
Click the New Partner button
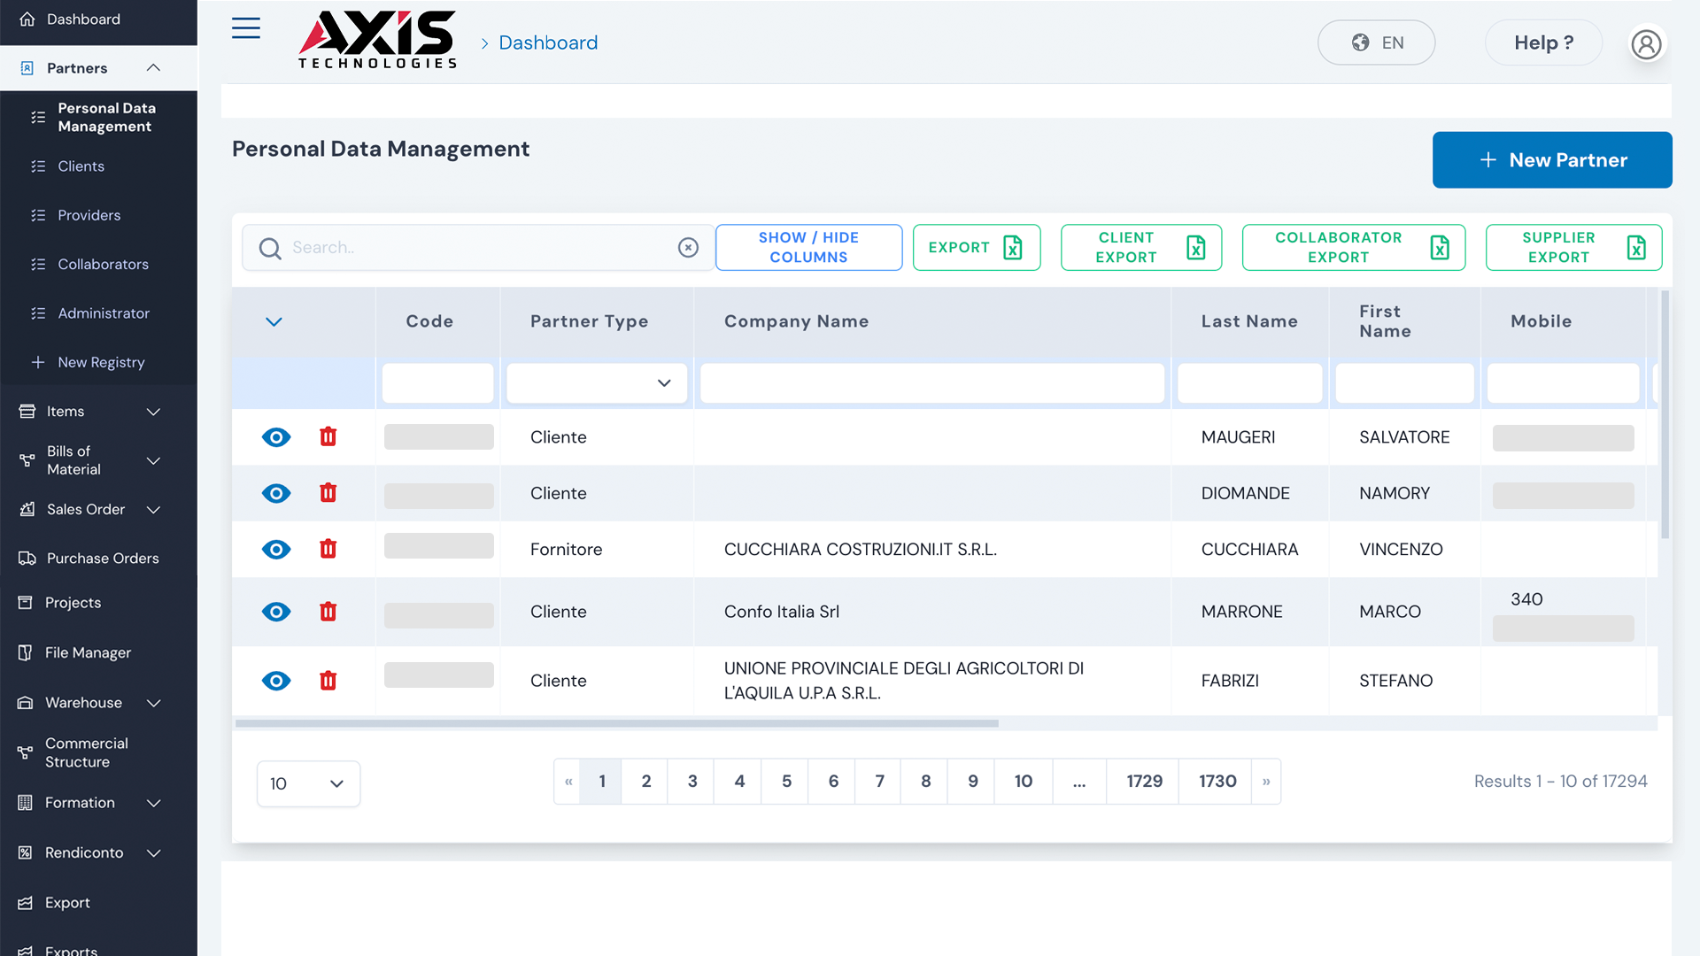click(x=1551, y=160)
